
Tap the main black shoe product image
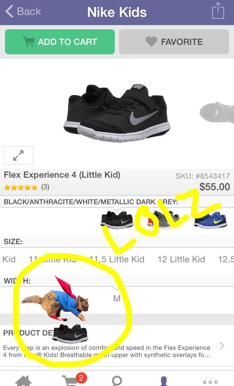pos(117,113)
